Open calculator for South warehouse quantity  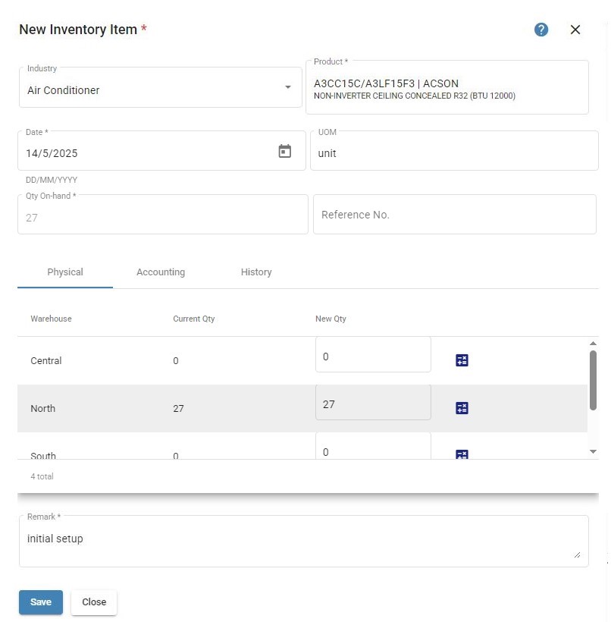coord(462,454)
